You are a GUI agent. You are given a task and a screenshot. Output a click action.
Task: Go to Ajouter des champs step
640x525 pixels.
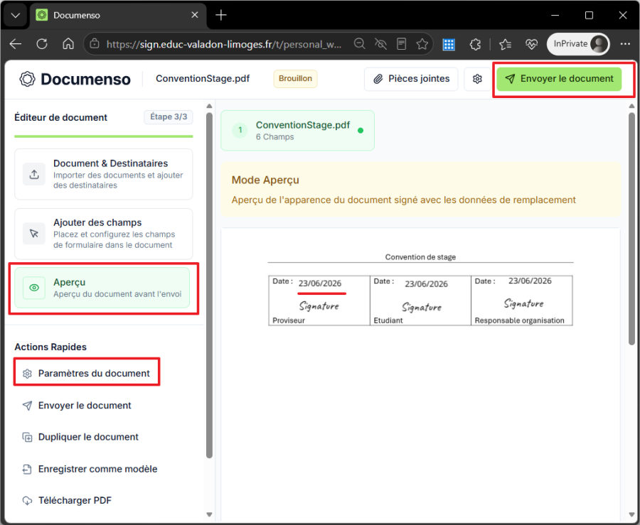[x=104, y=234]
